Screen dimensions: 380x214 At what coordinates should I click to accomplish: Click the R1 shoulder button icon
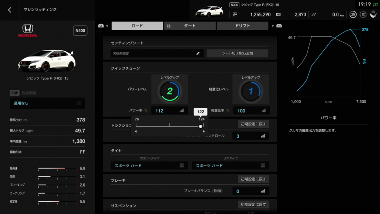tap(279, 26)
